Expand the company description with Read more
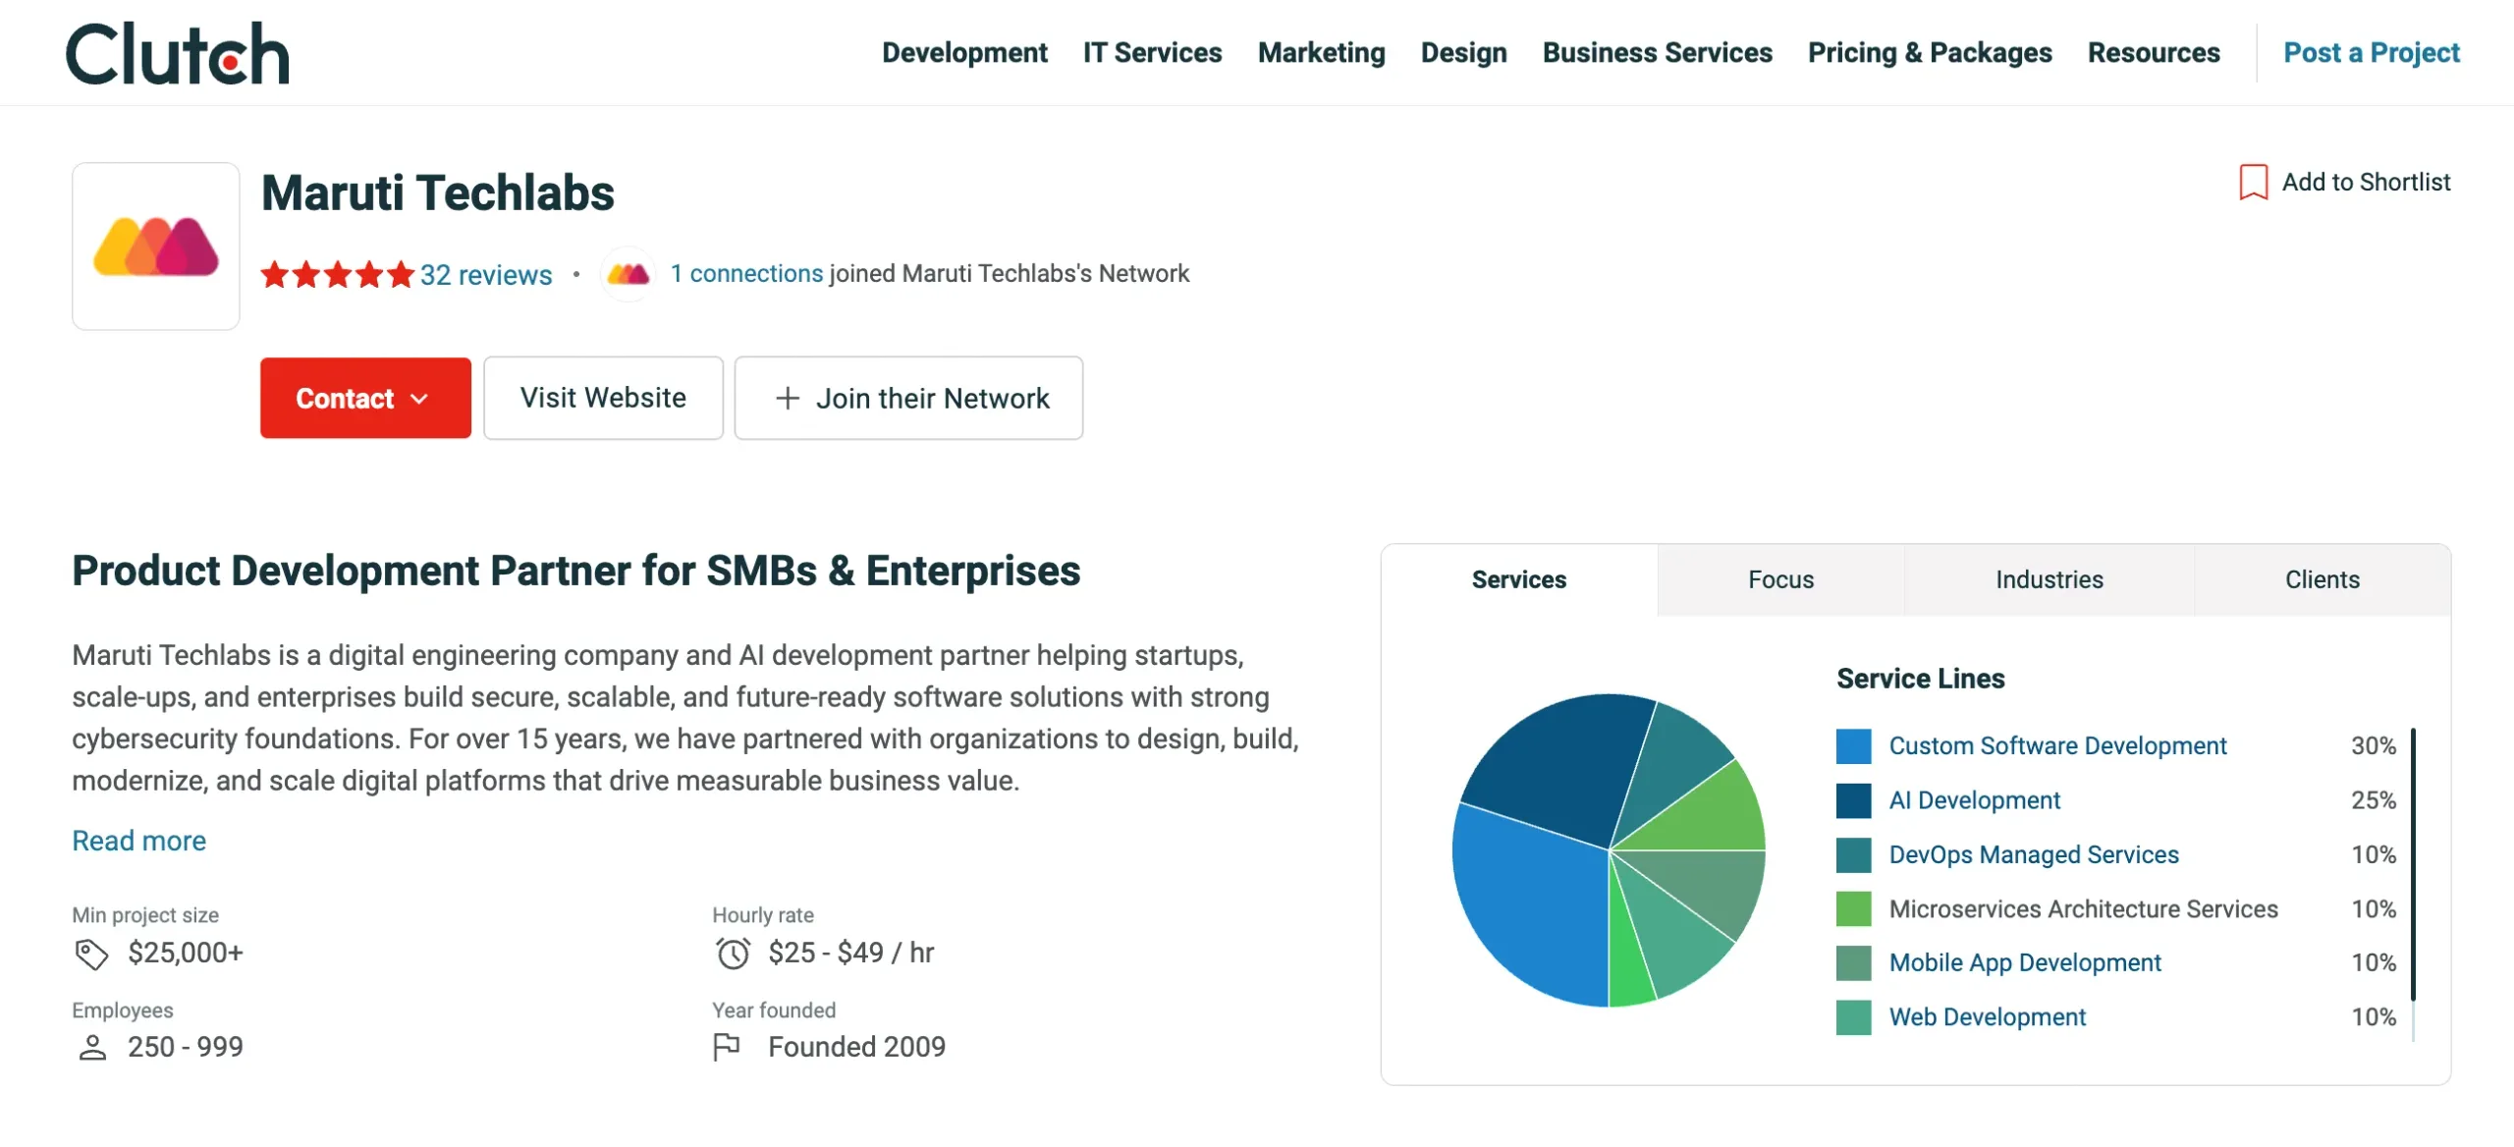This screenshot has width=2514, height=1147. point(138,841)
